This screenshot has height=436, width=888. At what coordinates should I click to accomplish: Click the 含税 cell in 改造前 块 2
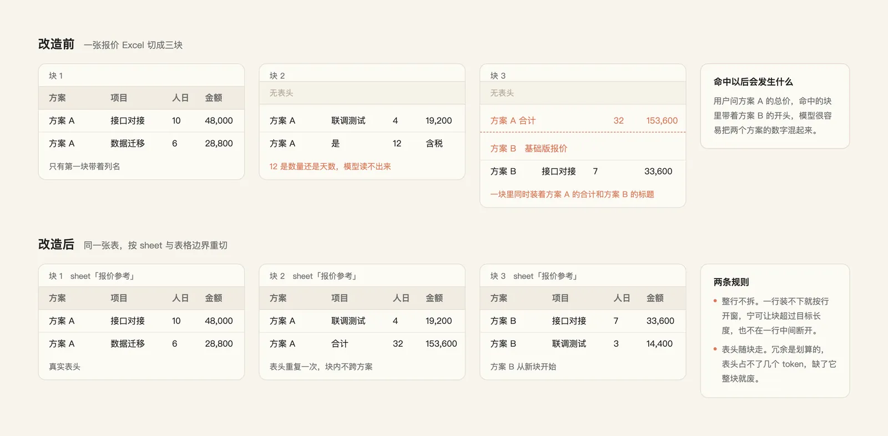tap(434, 144)
